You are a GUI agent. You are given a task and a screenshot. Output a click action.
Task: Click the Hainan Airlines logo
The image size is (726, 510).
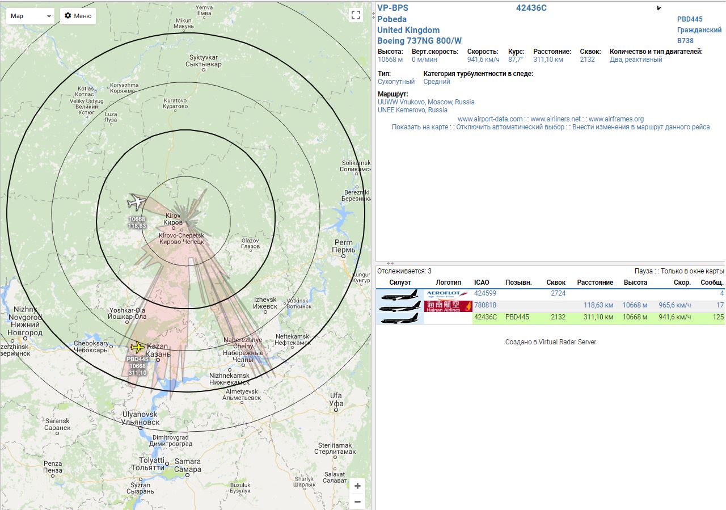tap(448, 306)
